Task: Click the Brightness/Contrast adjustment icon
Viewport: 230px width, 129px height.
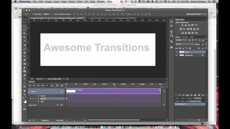Action: coord(182,25)
